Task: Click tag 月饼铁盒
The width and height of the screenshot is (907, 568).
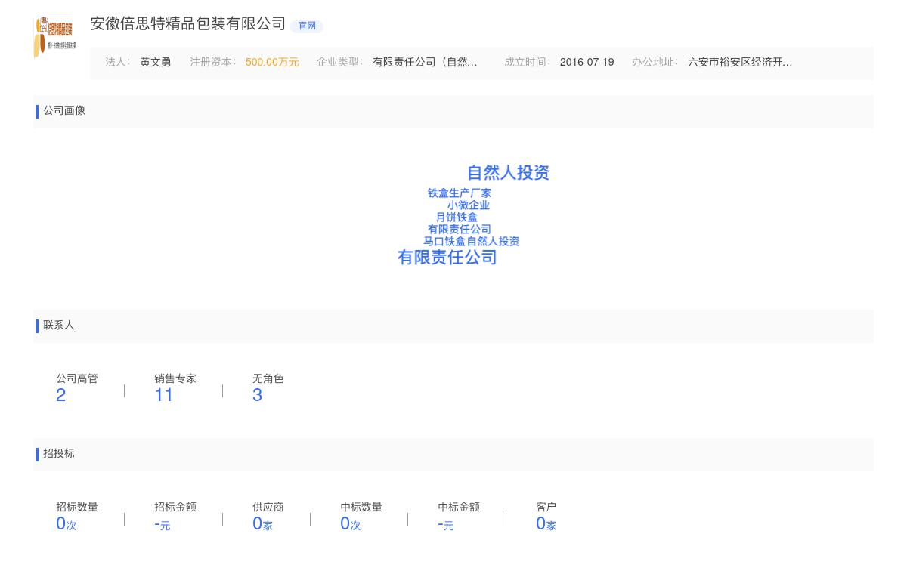Action: coord(457,218)
